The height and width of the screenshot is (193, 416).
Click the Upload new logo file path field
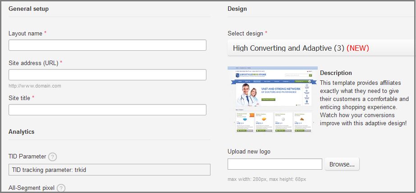coord(275,164)
